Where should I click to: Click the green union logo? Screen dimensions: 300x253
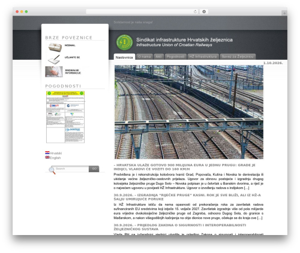[124, 42]
